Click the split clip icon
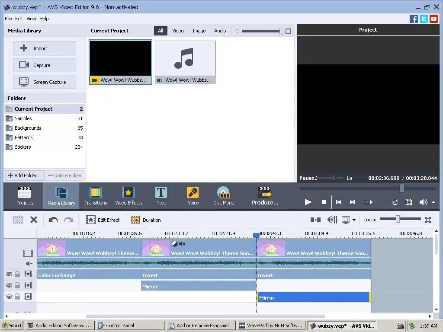443x332 pixels. pyautogui.click(x=18, y=220)
